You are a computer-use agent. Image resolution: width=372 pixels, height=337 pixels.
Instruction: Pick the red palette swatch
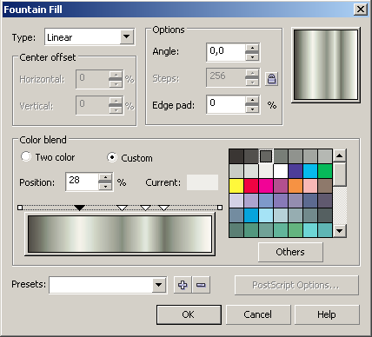point(251,186)
